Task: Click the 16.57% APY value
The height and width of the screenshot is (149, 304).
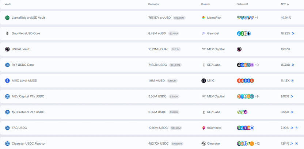Action: point(285,49)
